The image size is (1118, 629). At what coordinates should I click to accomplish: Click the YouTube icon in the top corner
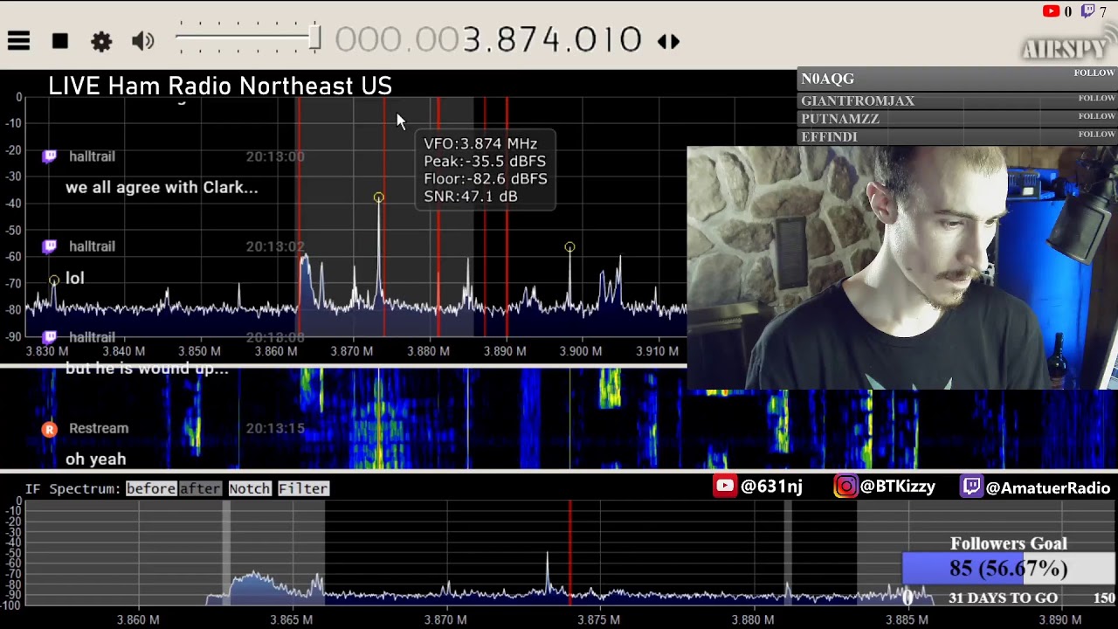pos(1051,11)
